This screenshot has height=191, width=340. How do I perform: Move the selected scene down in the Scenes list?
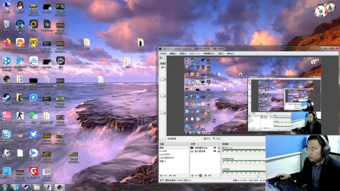coord(174,176)
